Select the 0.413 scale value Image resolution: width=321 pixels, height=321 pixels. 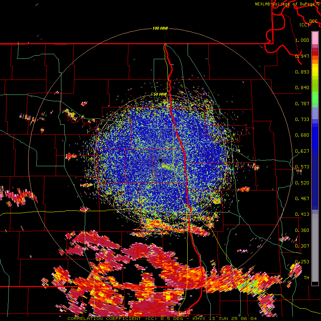click(x=302, y=214)
